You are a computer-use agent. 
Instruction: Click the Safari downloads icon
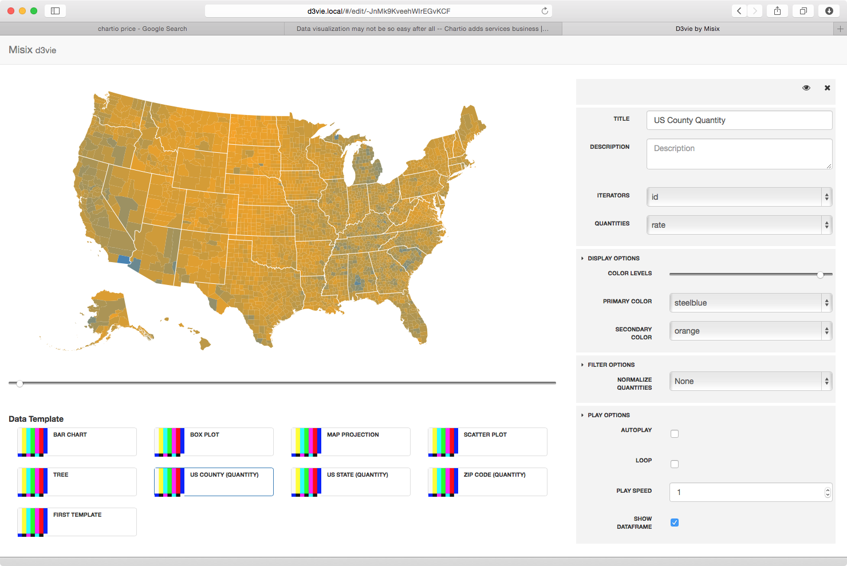point(829,11)
